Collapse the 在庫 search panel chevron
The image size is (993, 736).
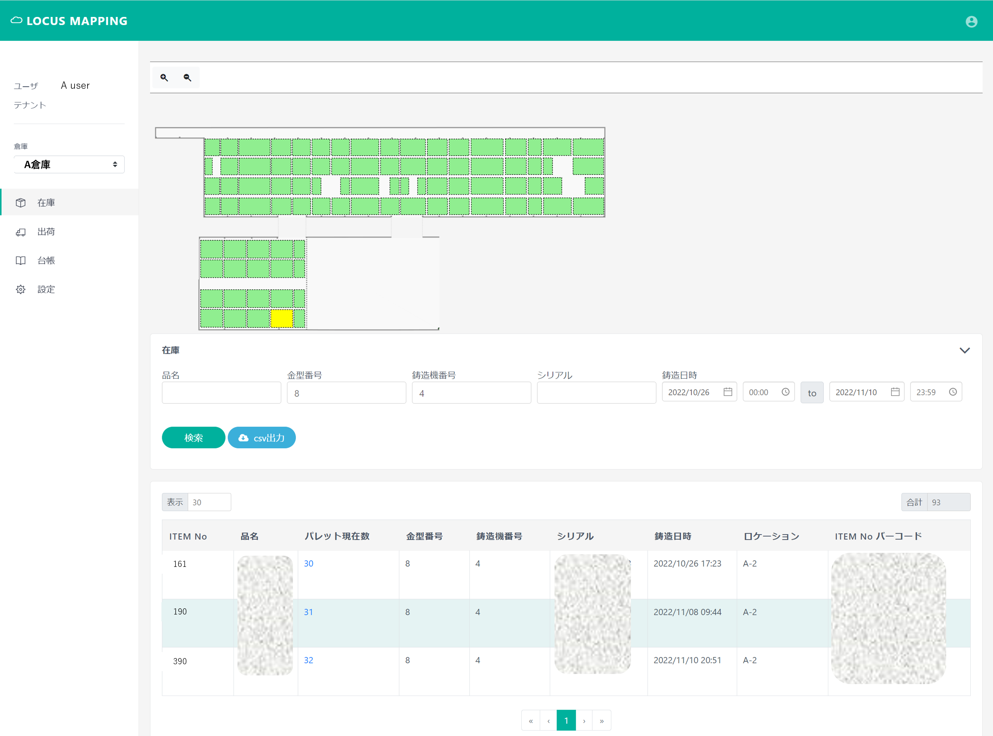pyautogui.click(x=965, y=351)
